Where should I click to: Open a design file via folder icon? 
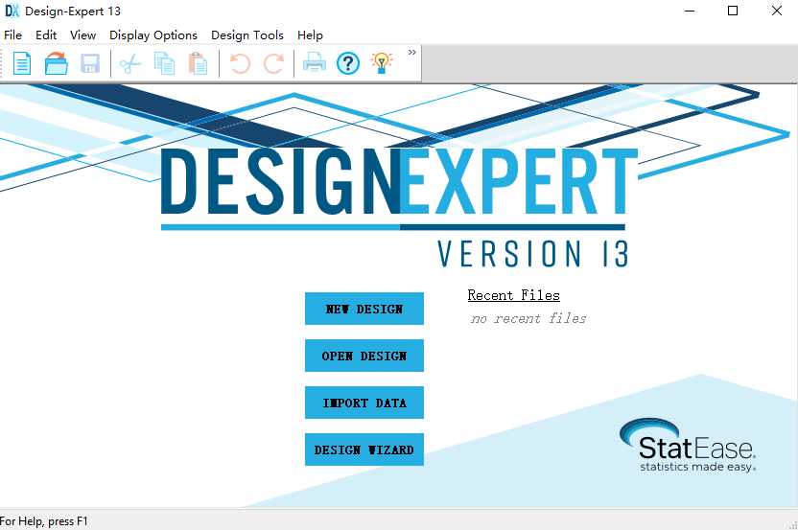coord(56,63)
